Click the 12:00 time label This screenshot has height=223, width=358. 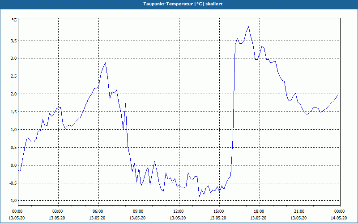pos(178,211)
